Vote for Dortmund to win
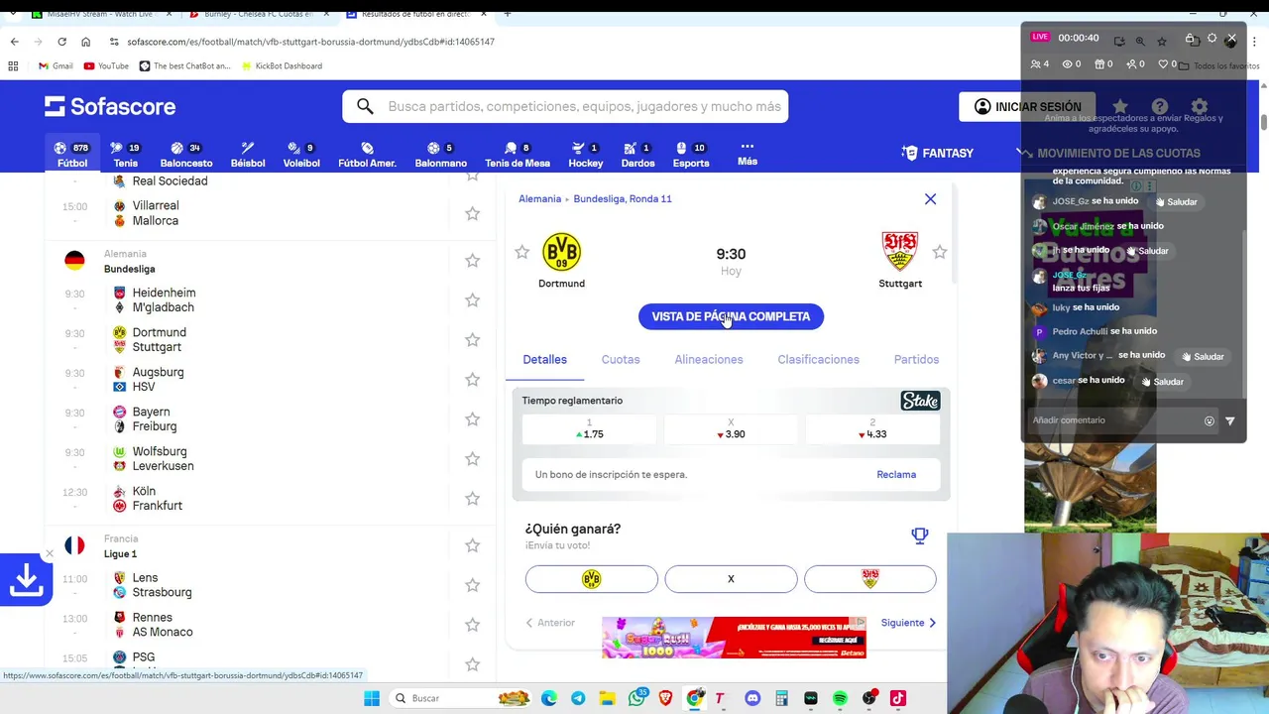1269x714 pixels. coord(591,579)
